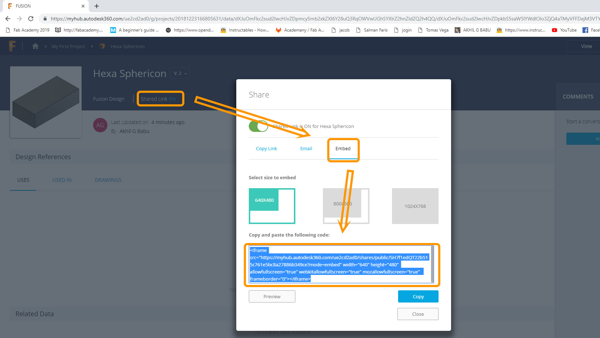Choose the 1024X768 embed size
Viewport: 600px width, 338px height.
pyautogui.click(x=415, y=206)
